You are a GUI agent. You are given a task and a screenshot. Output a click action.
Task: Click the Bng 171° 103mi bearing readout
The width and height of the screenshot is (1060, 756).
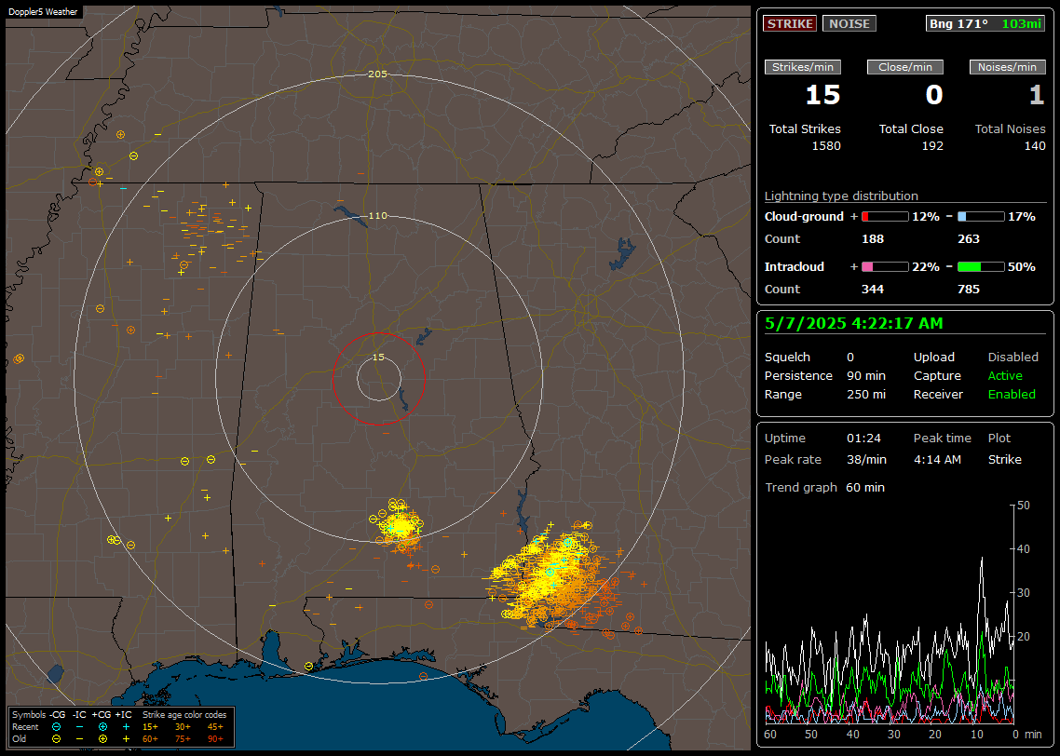pos(985,23)
